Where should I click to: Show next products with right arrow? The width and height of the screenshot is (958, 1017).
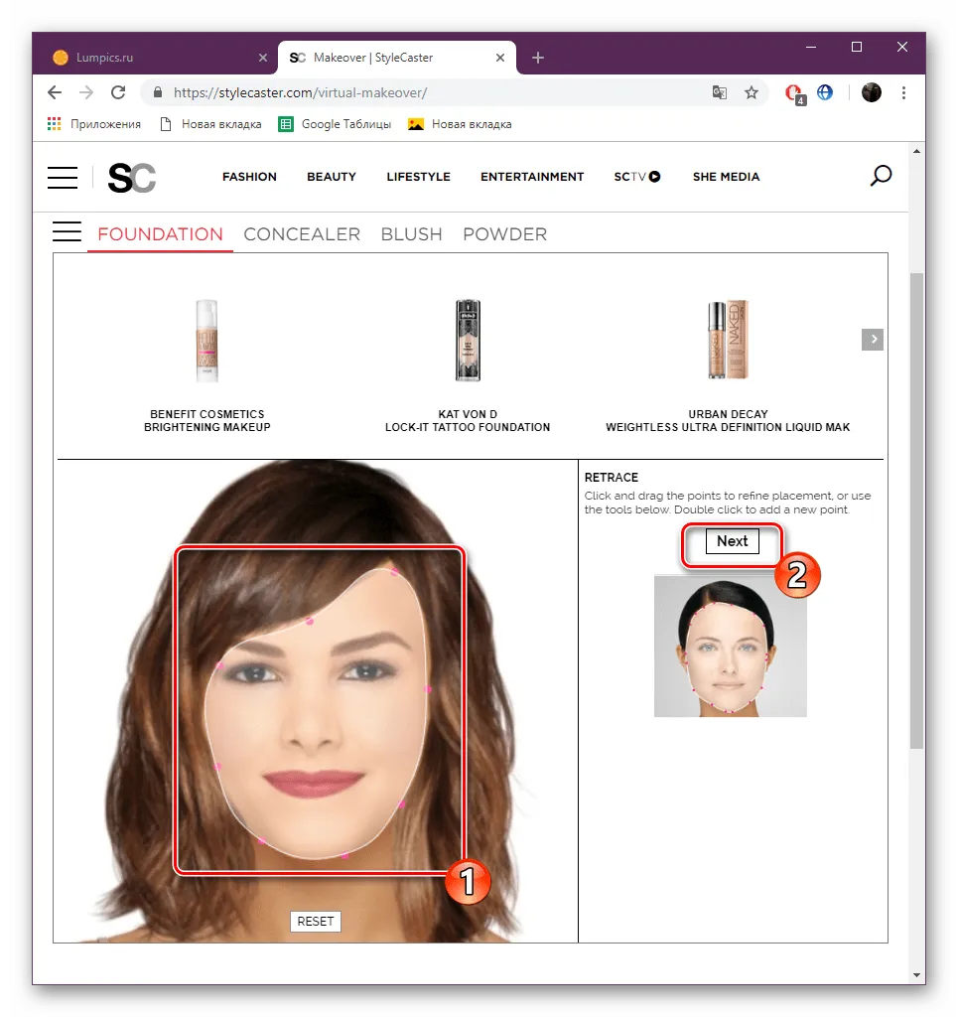[x=873, y=340]
